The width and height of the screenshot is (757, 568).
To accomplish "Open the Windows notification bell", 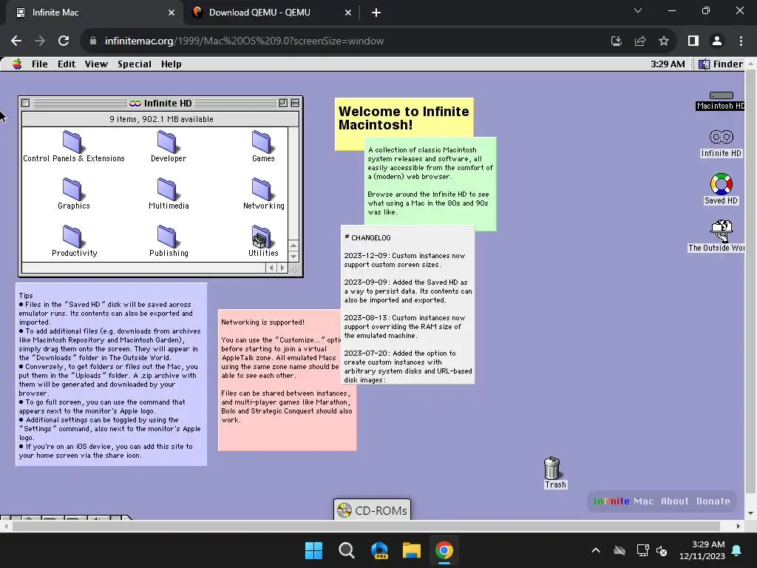I will 737,550.
